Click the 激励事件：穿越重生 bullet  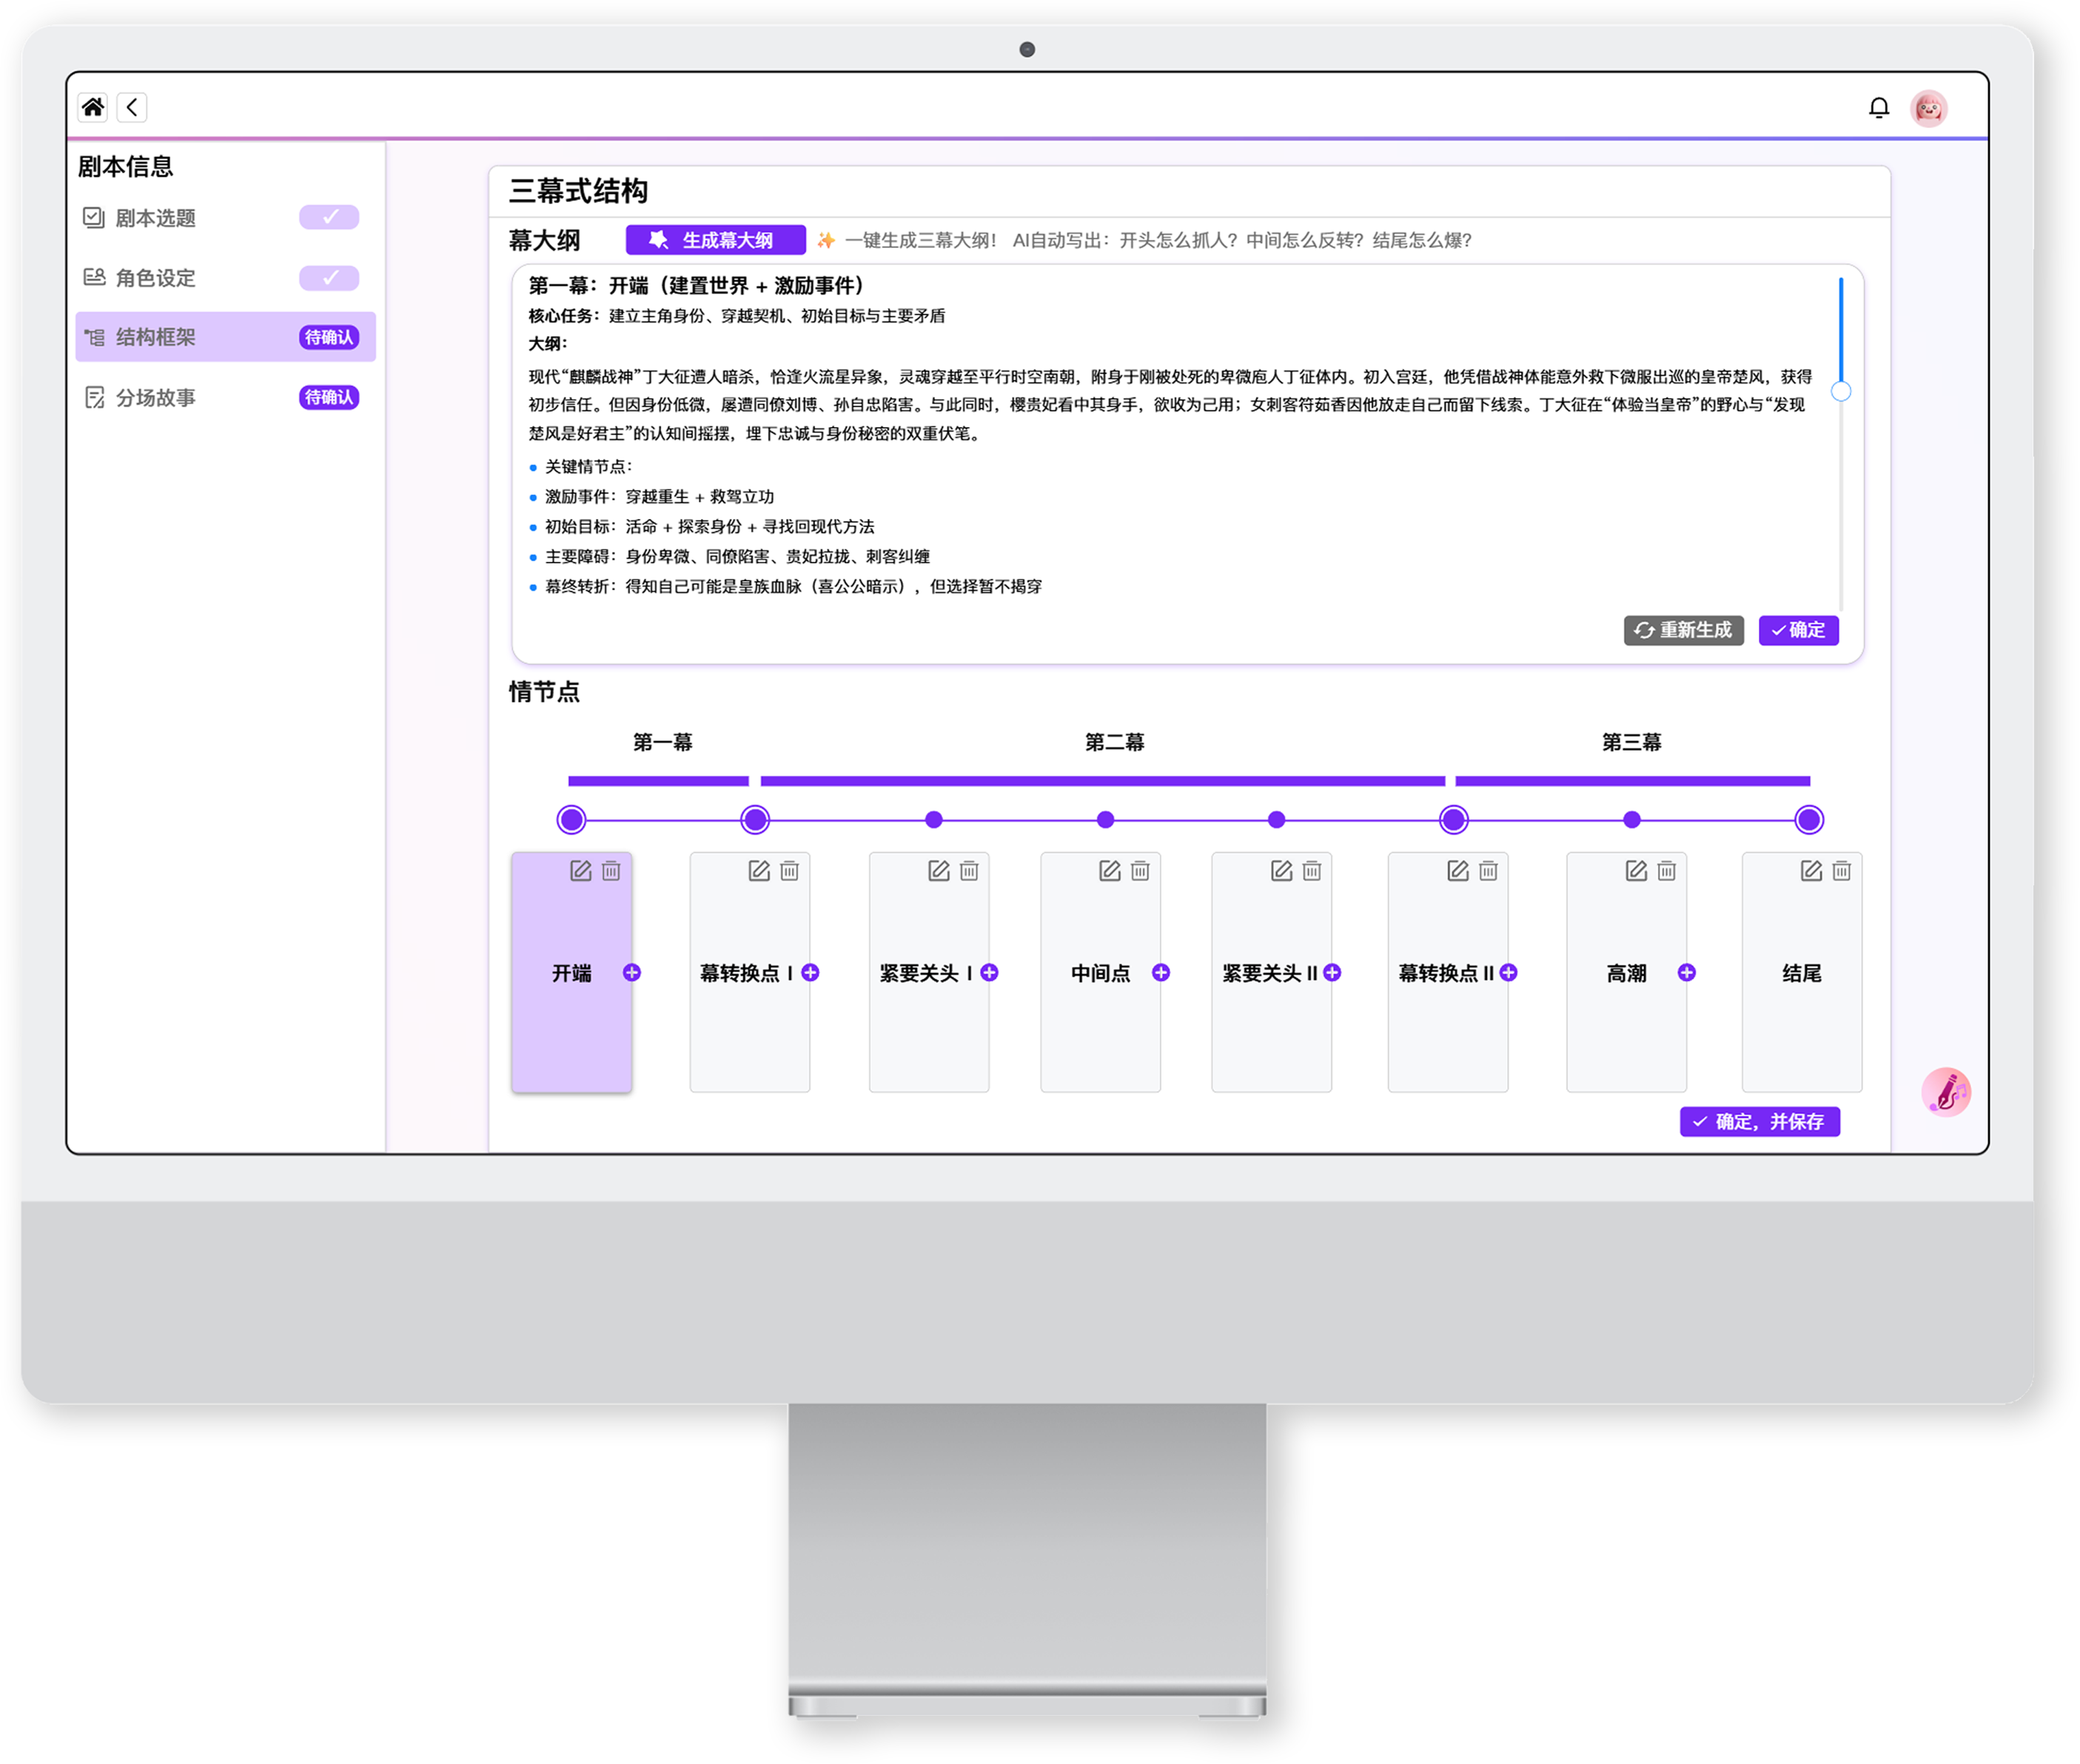659,497
